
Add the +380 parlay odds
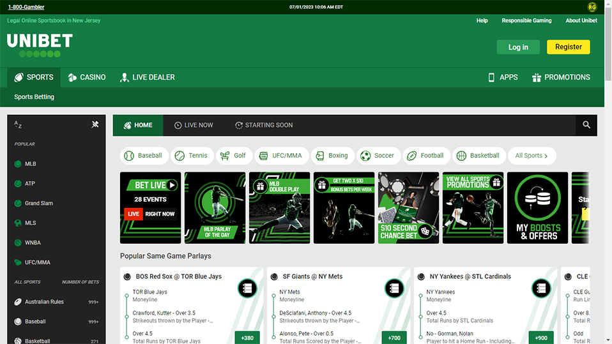pos(247,338)
